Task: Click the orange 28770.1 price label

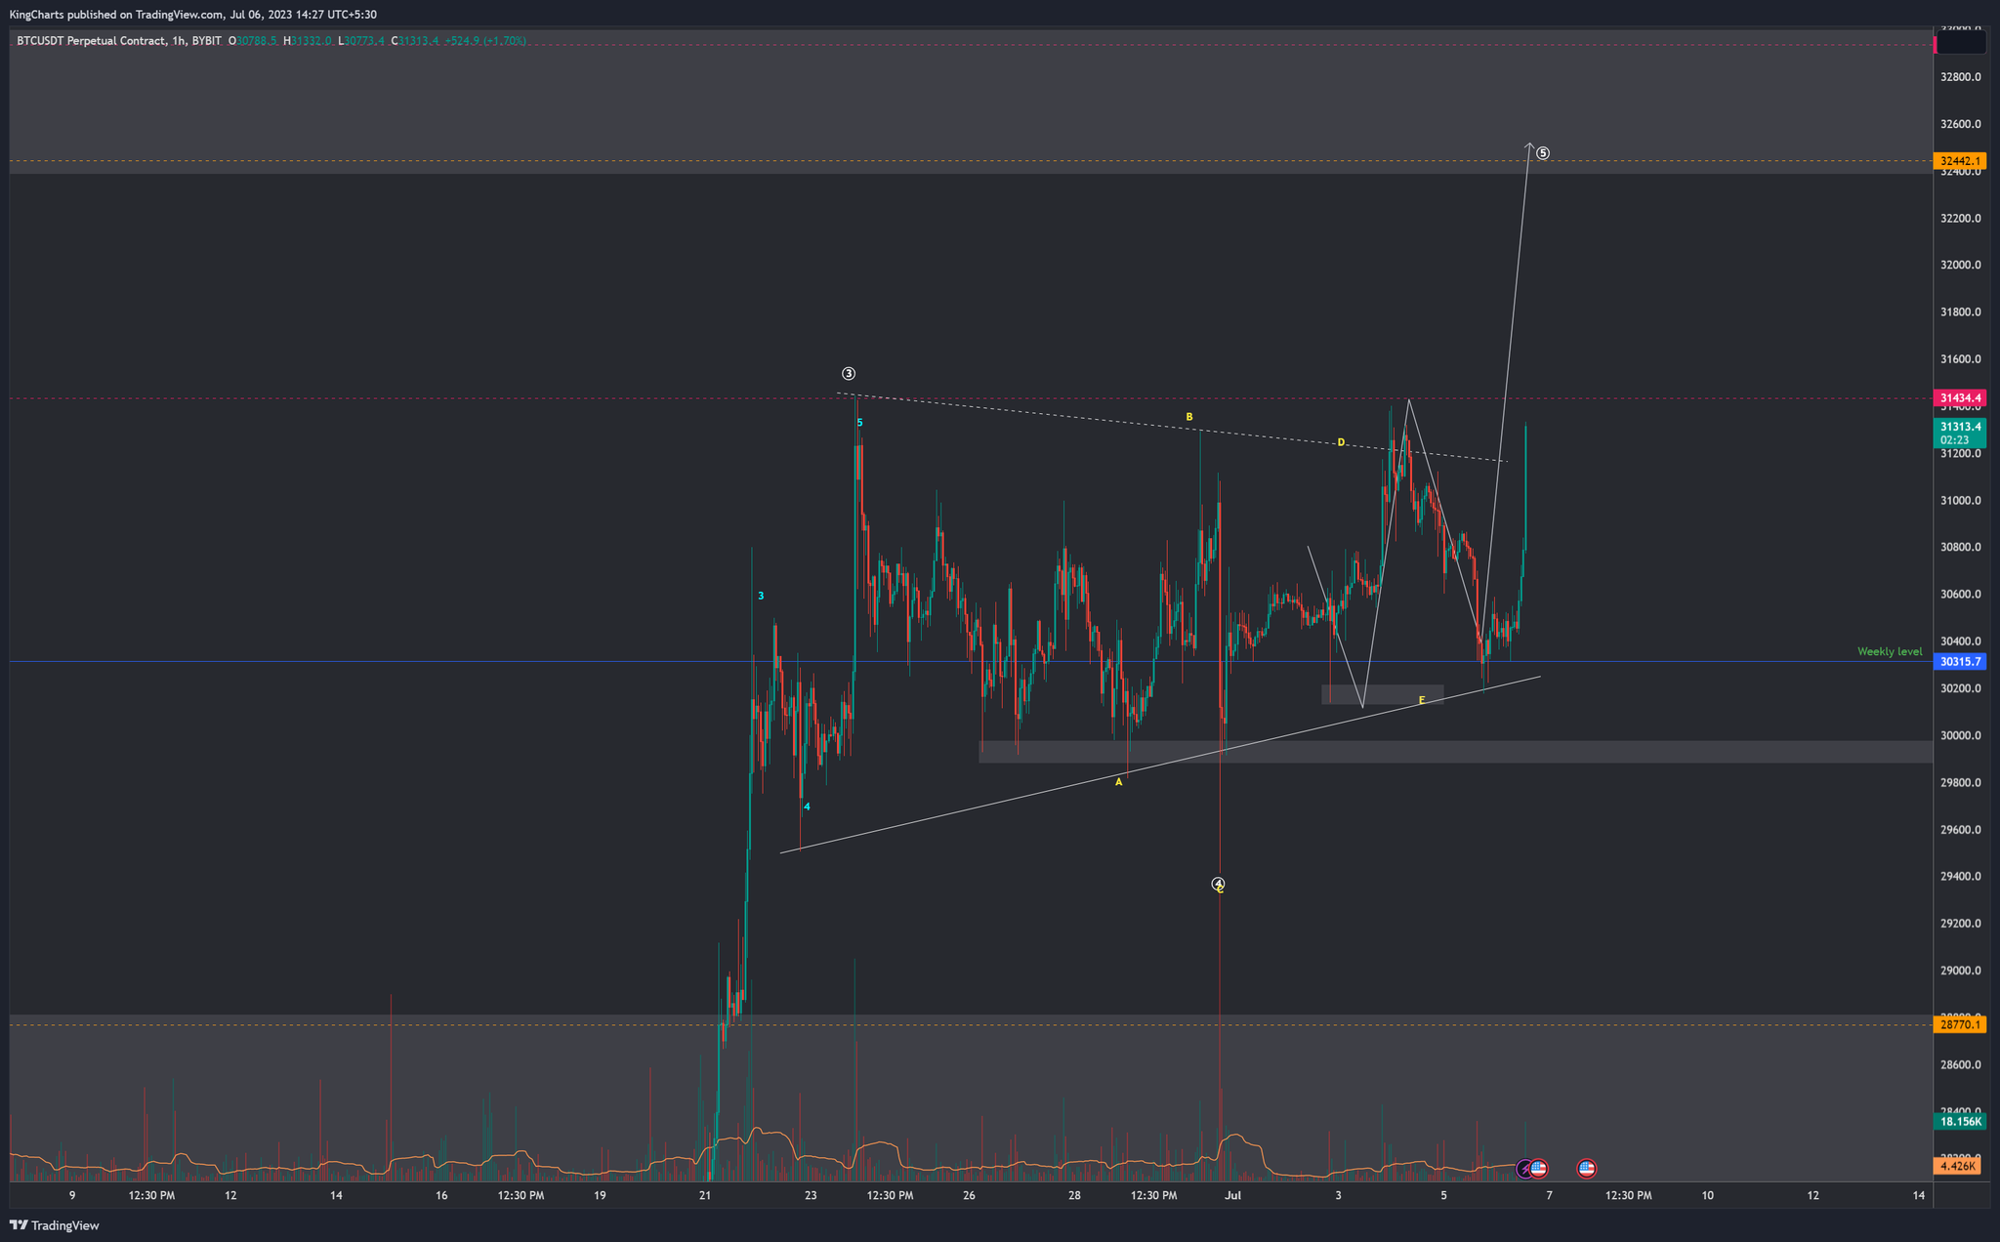Action: tap(1961, 1025)
